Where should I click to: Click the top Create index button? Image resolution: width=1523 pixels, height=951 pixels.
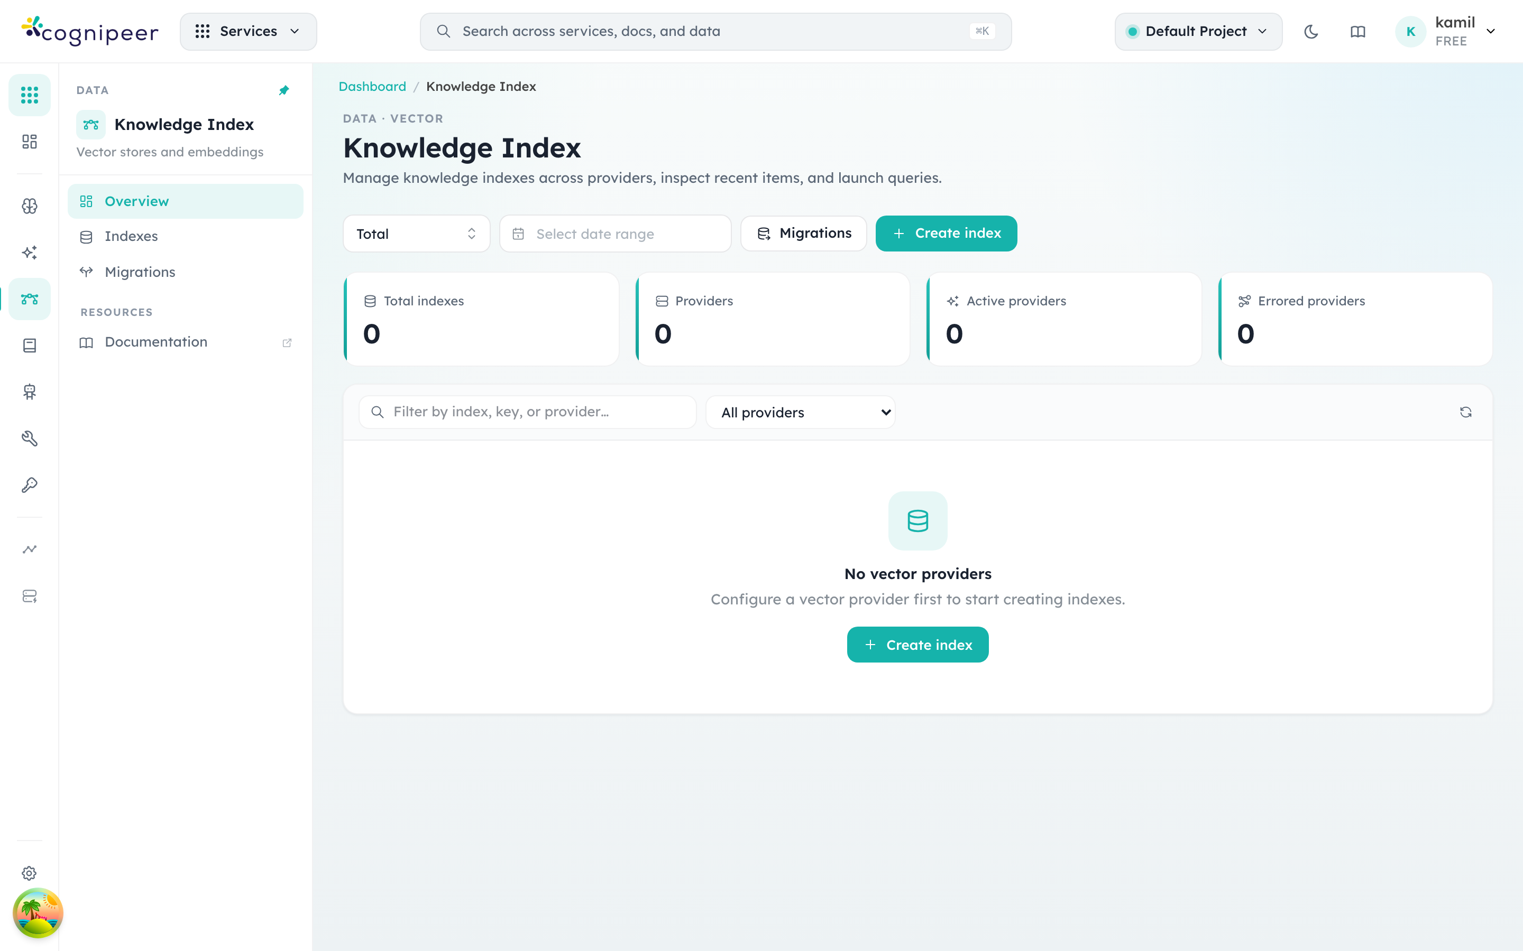[946, 234]
